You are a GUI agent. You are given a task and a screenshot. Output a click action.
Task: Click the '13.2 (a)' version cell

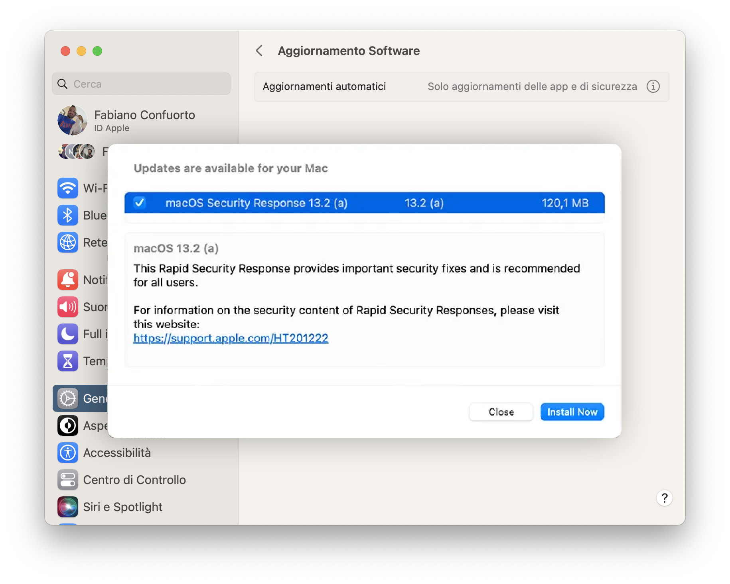coord(424,203)
